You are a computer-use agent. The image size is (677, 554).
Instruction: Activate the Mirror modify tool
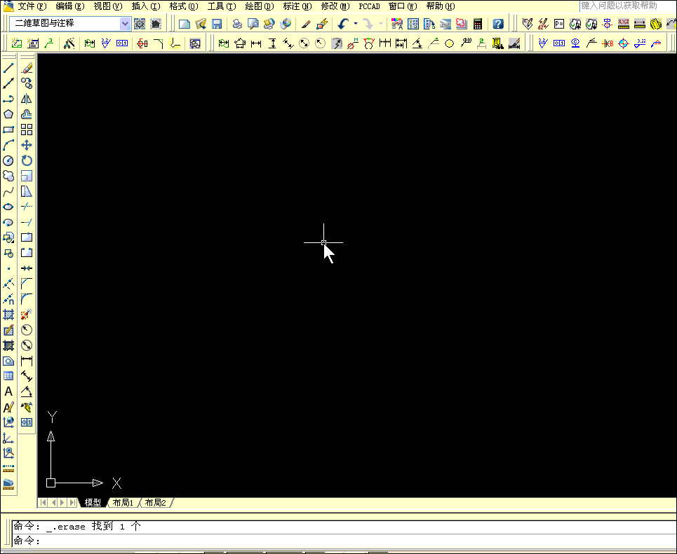[27, 98]
